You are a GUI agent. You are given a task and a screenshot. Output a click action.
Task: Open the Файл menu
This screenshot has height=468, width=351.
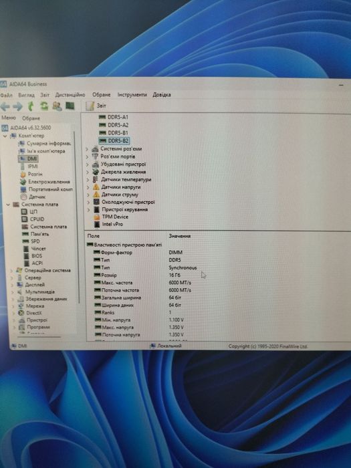click(6, 95)
